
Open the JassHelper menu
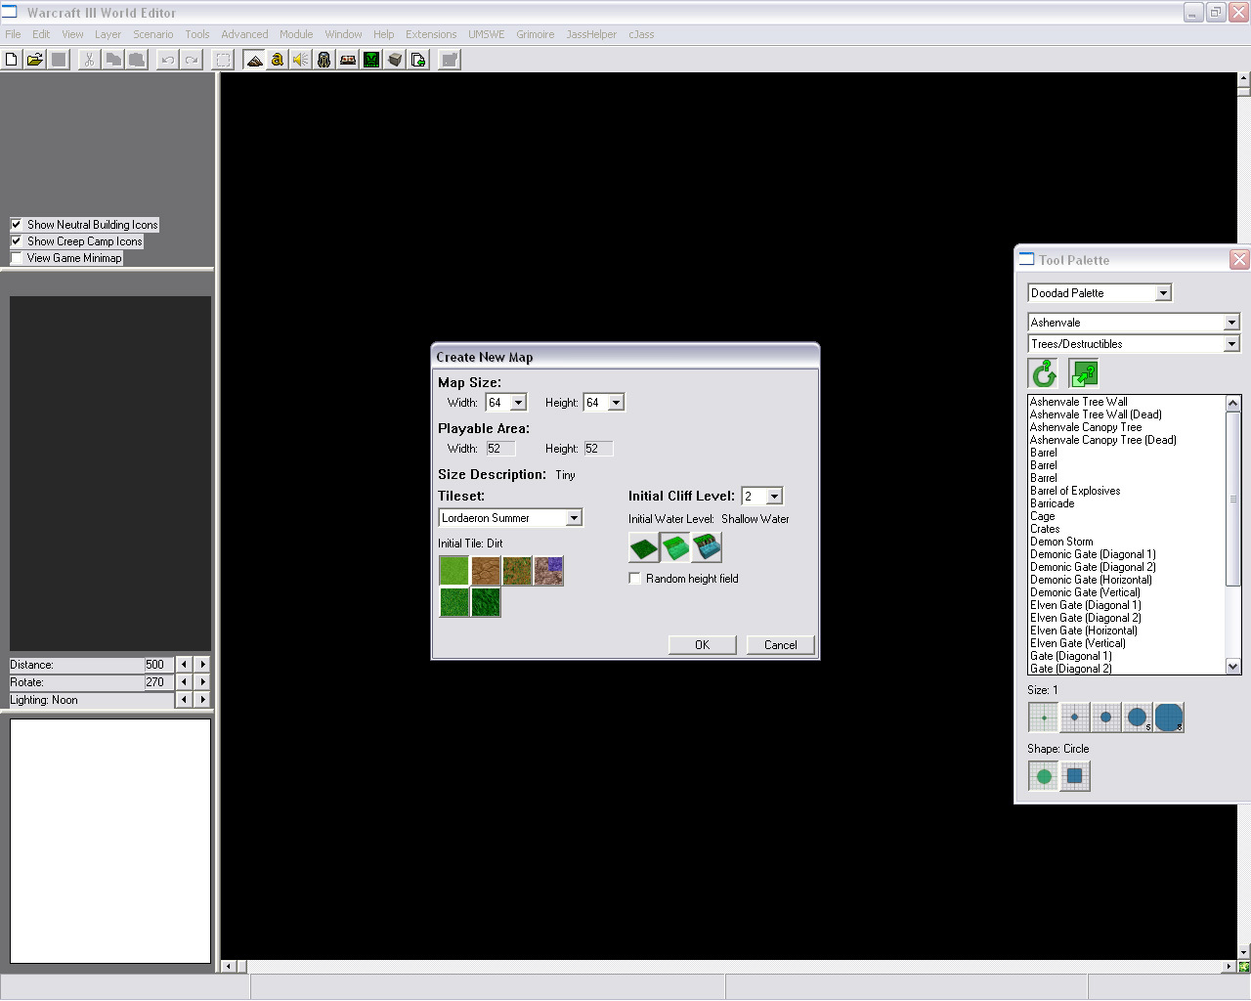(591, 34)
